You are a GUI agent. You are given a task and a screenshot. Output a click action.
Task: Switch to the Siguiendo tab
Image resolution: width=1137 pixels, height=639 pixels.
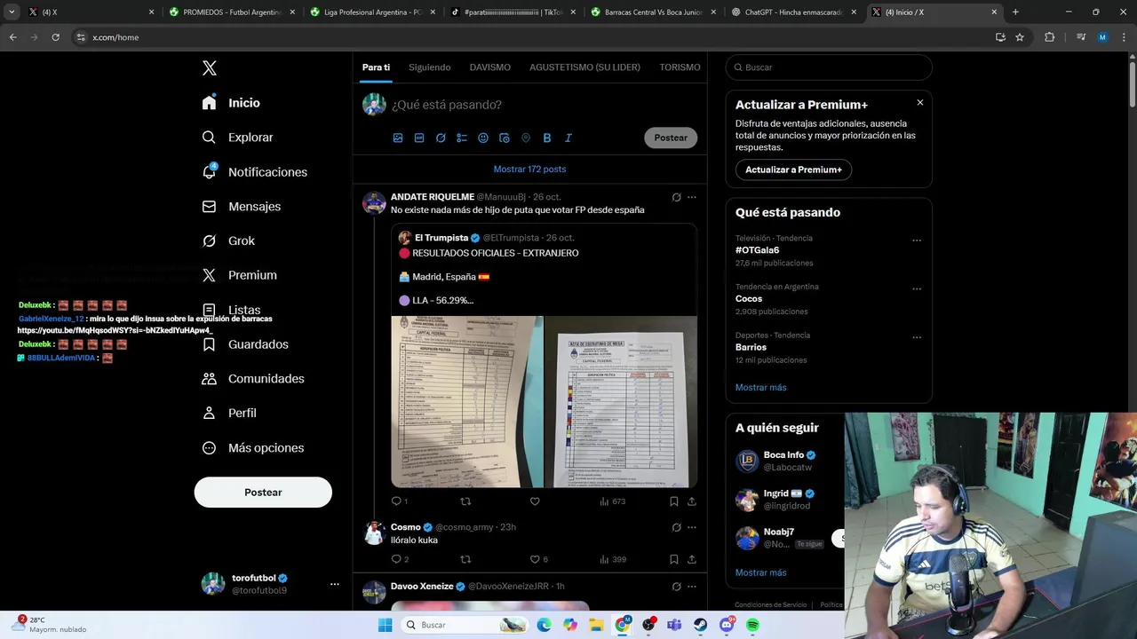[429, 67]
